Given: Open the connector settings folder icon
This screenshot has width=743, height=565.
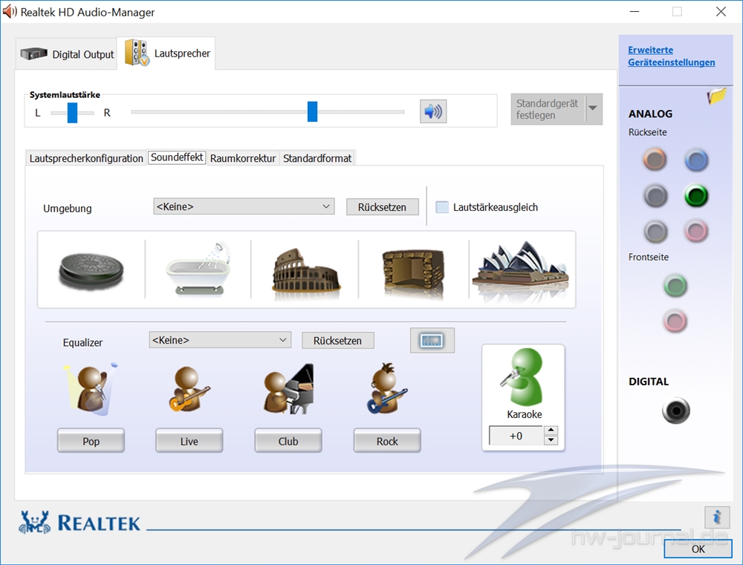Looking at the screenshot, I should [716, 96].
